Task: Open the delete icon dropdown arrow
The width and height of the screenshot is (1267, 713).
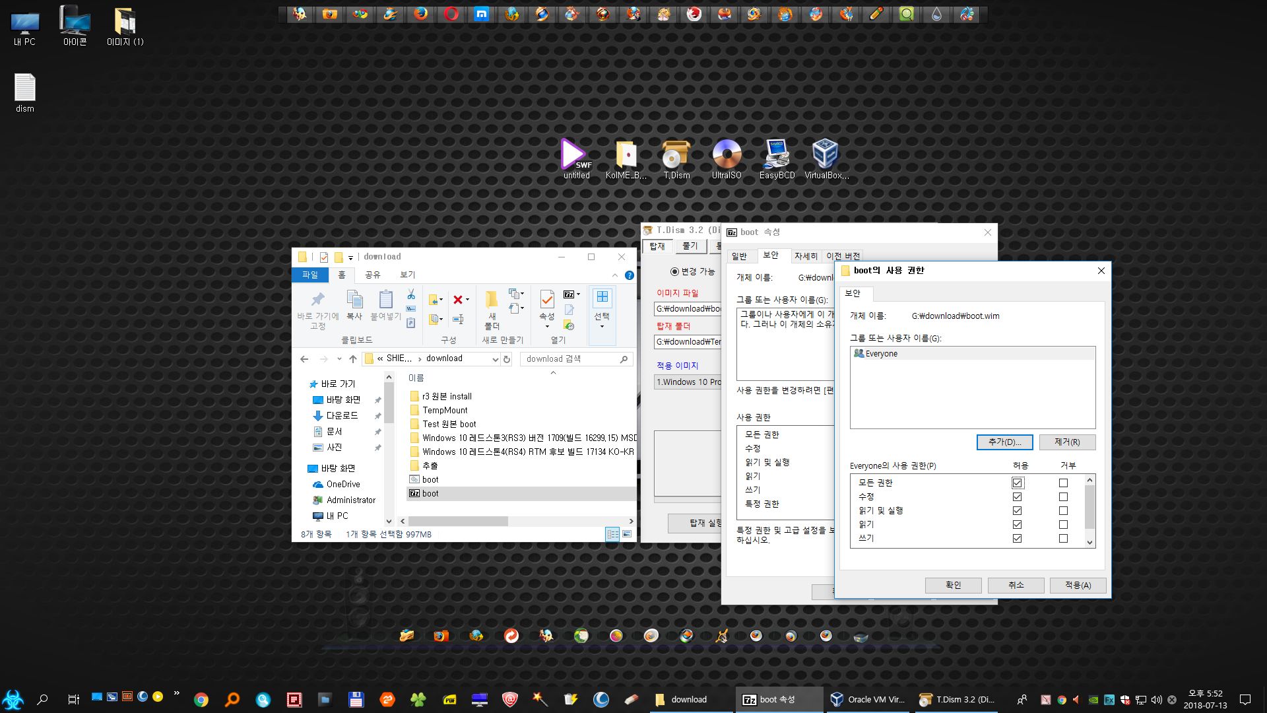Action: tap(468, 300)
